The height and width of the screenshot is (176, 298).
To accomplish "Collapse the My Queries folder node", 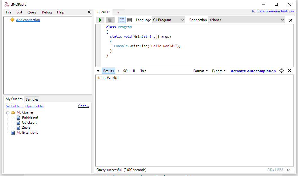I will [8, 113].
